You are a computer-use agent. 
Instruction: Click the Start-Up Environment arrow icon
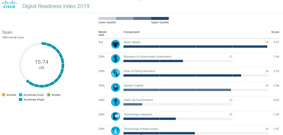115,102
